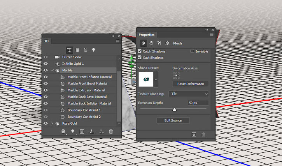The image size is (282, 166).
Task: Toggle Marble Front Inflation Material eye
Action: (x=46, y=77)
